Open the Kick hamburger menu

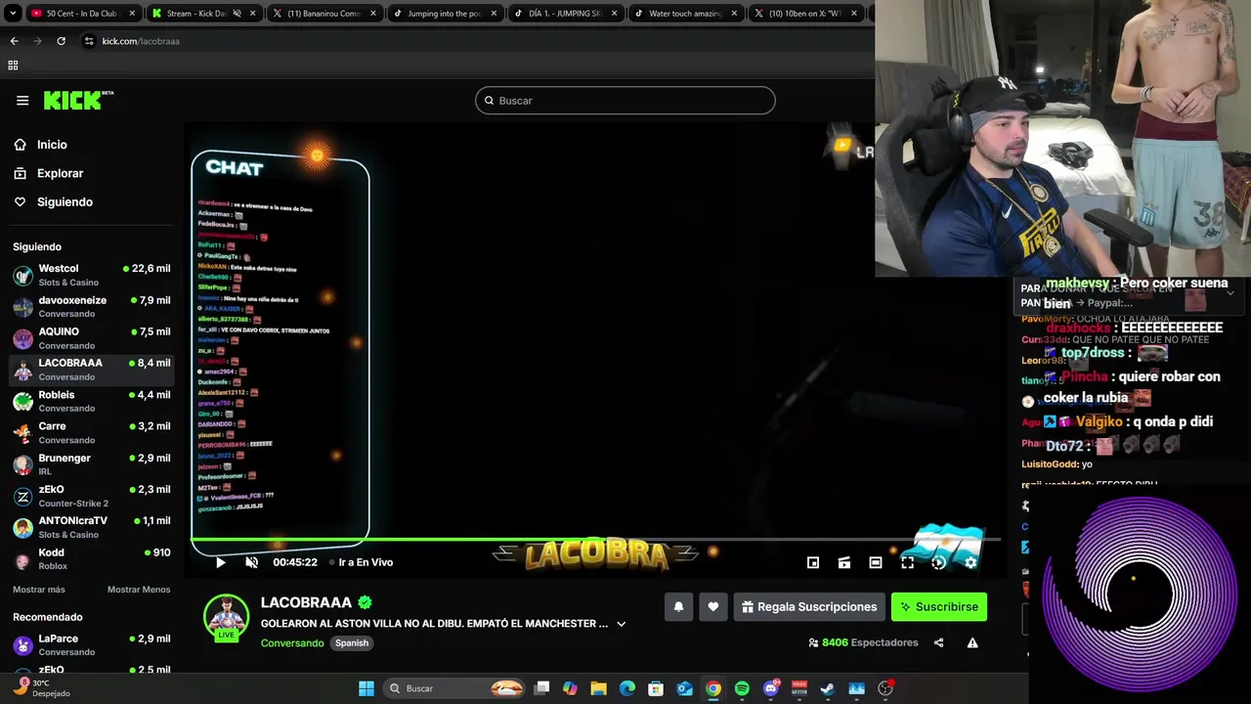point(22,100)
